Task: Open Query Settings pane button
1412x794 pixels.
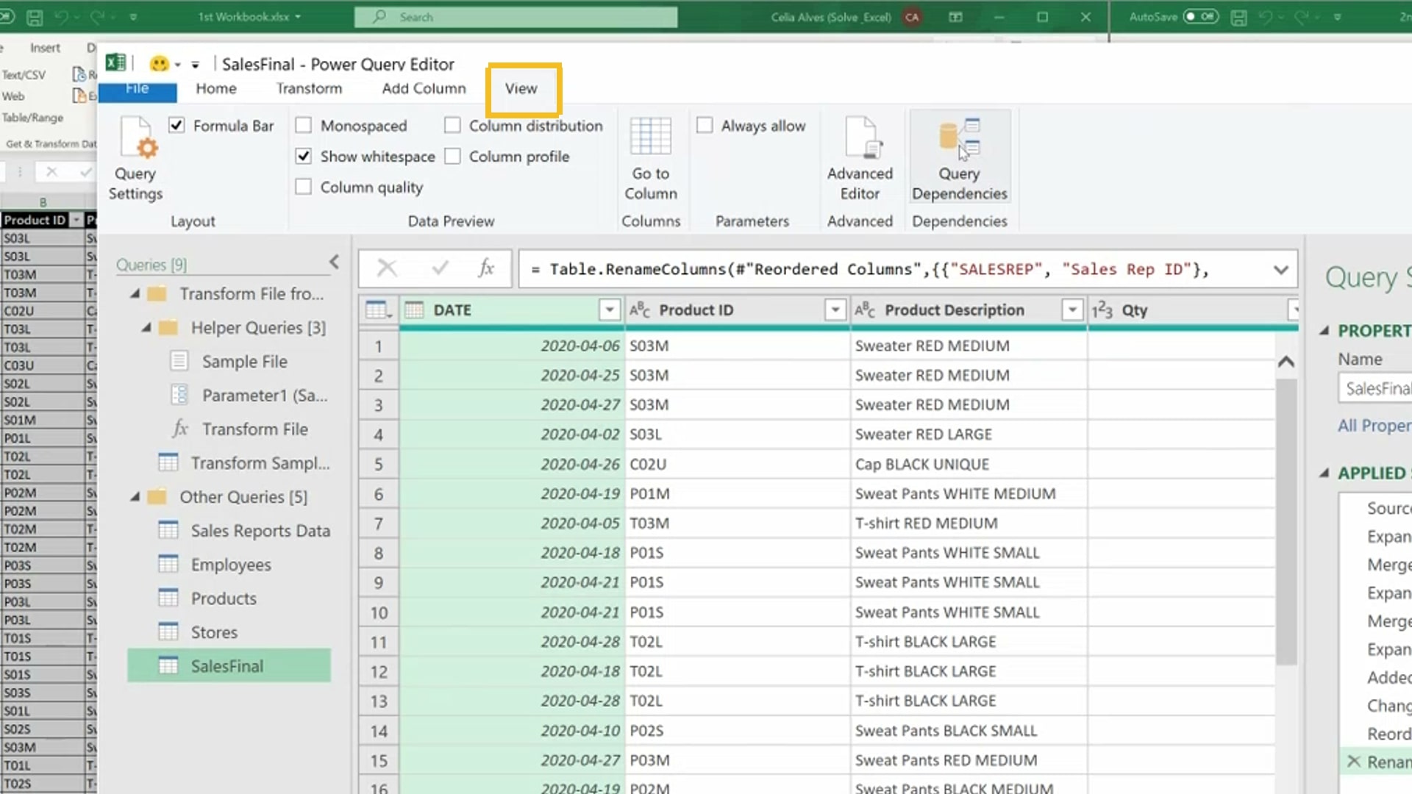Action: point(135,159)
